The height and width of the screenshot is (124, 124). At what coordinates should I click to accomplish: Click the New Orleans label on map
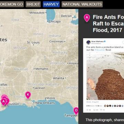(45, 103)
